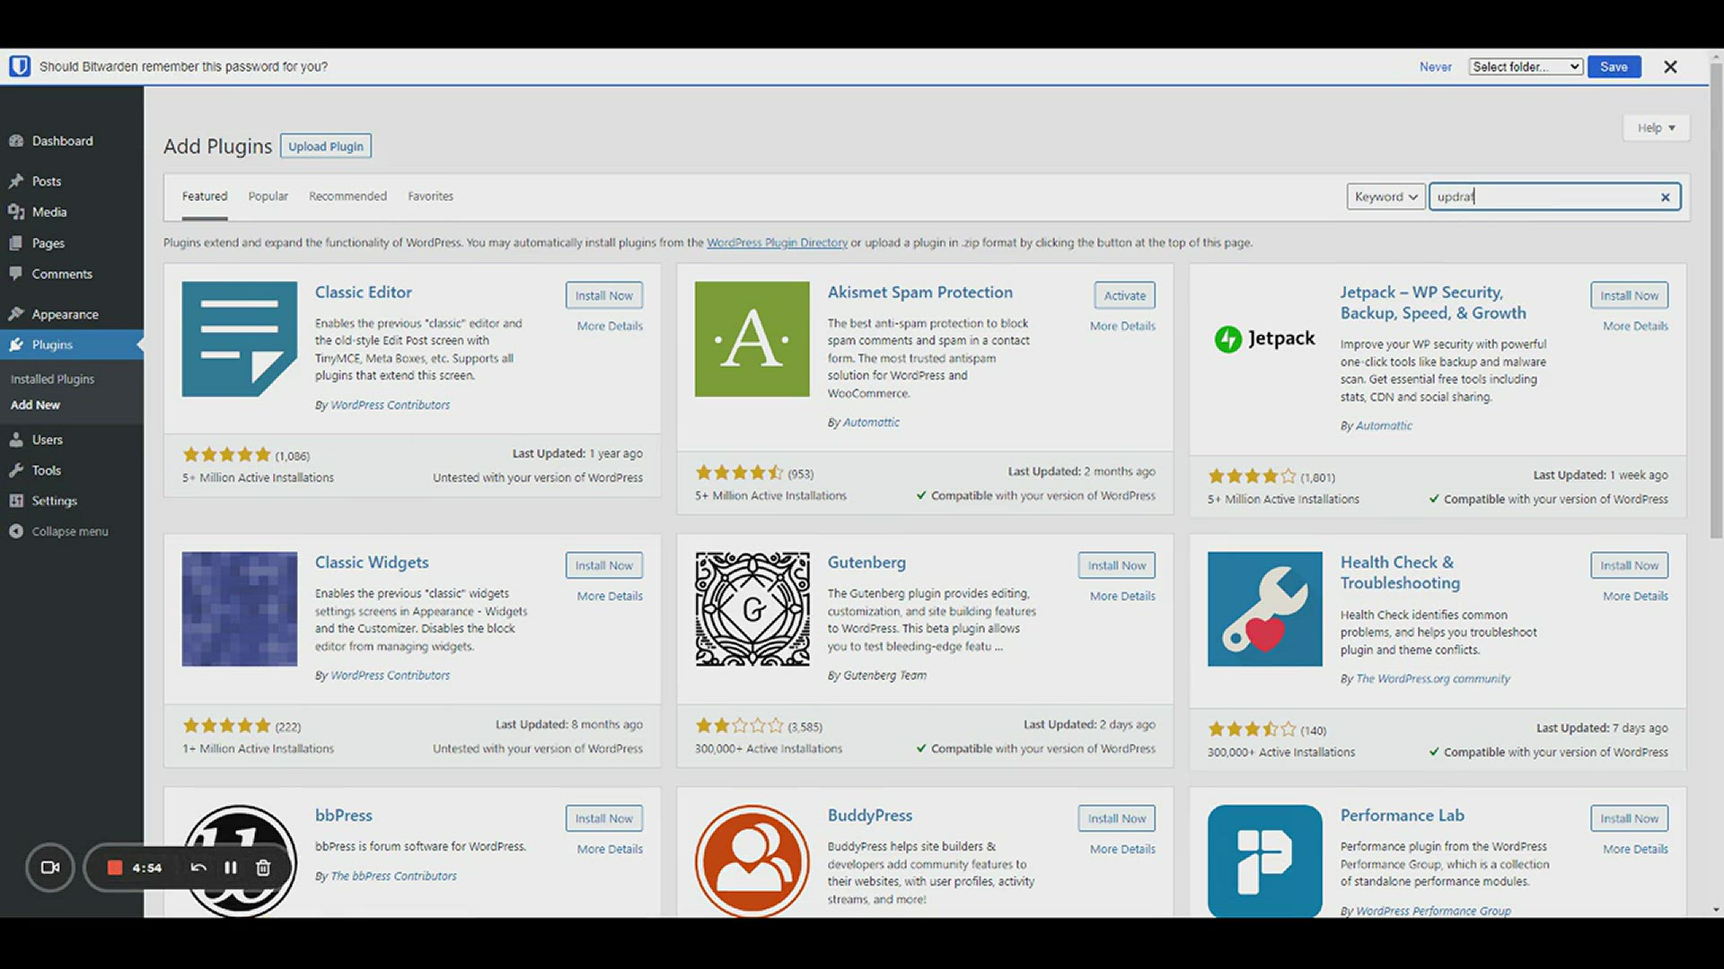Click the Performance Lab plugin logo

point(1264,860)
